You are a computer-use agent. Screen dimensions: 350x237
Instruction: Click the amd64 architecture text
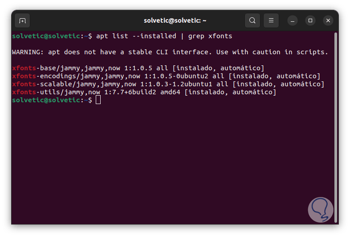tap(170, 92)
